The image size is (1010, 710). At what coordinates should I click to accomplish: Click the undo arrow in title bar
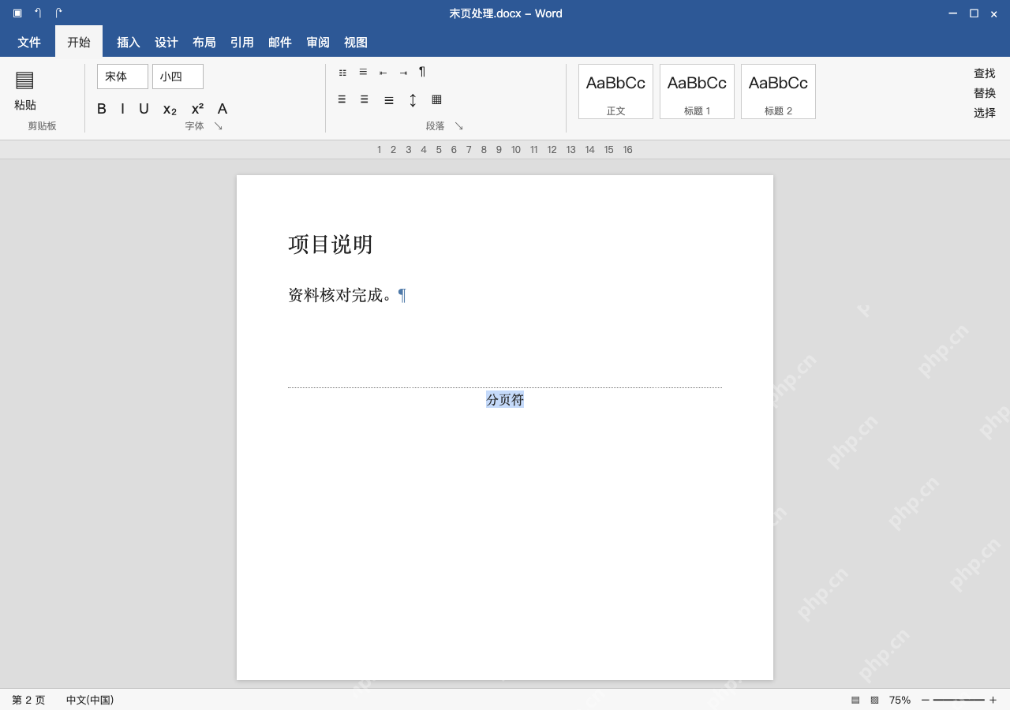[38, 13]
